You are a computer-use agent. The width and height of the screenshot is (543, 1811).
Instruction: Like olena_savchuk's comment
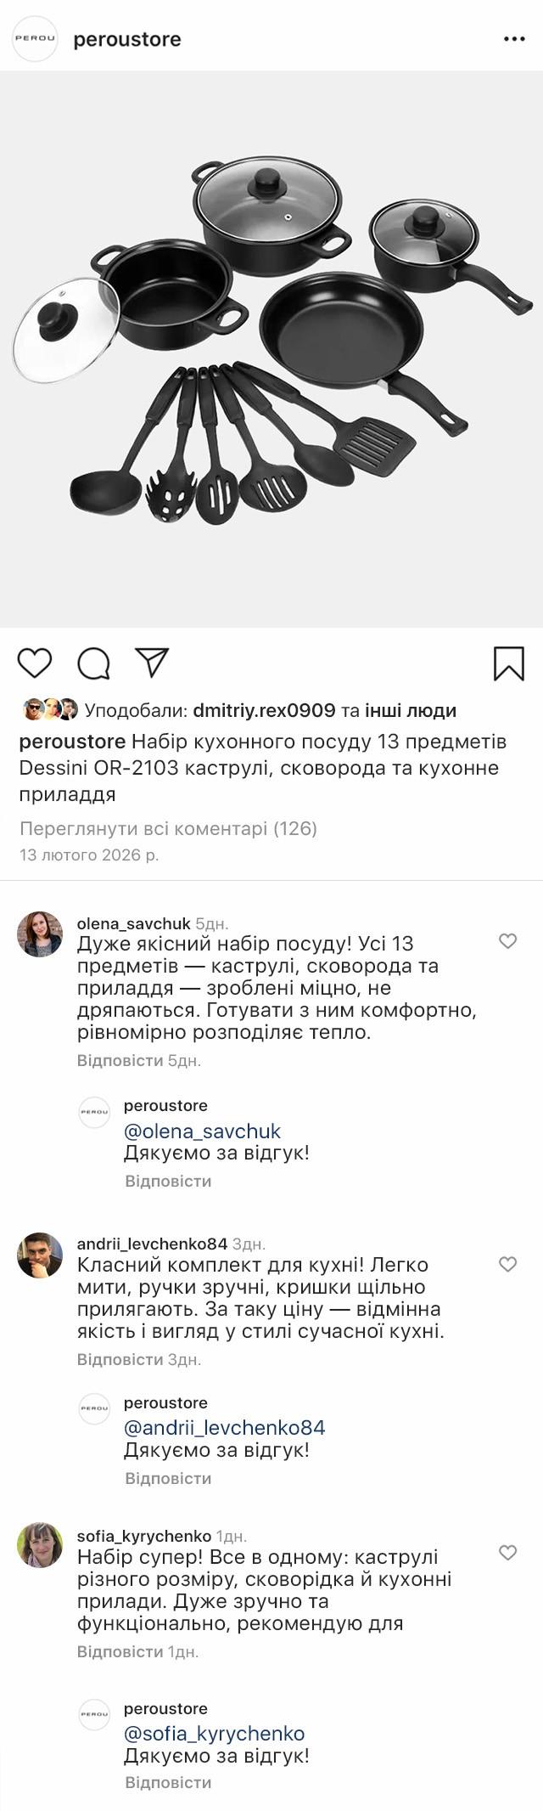pos(507,941)
